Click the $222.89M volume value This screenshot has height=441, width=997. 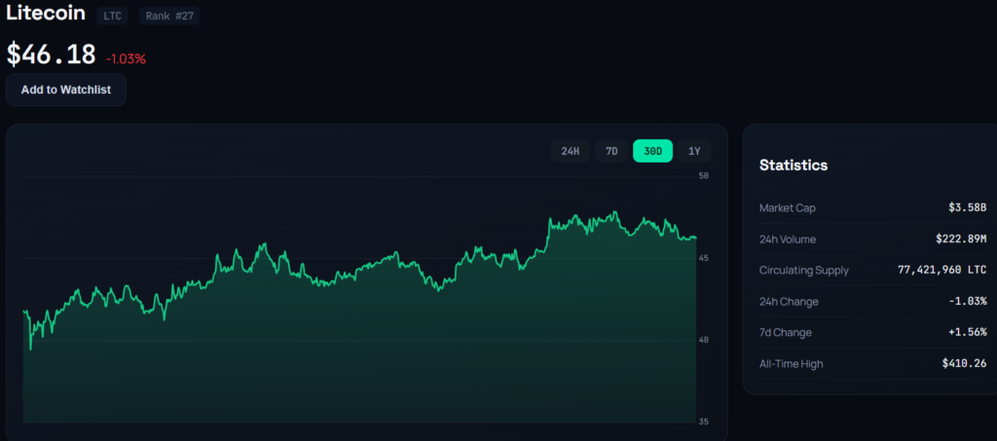coord(961,239)
